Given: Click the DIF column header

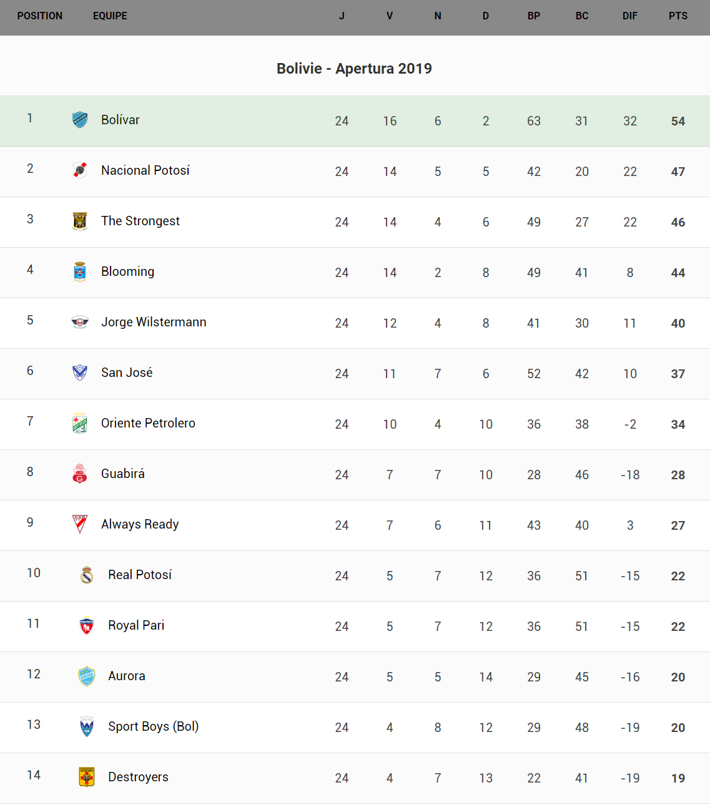Looking at the screenshot, I should (630, 16).
